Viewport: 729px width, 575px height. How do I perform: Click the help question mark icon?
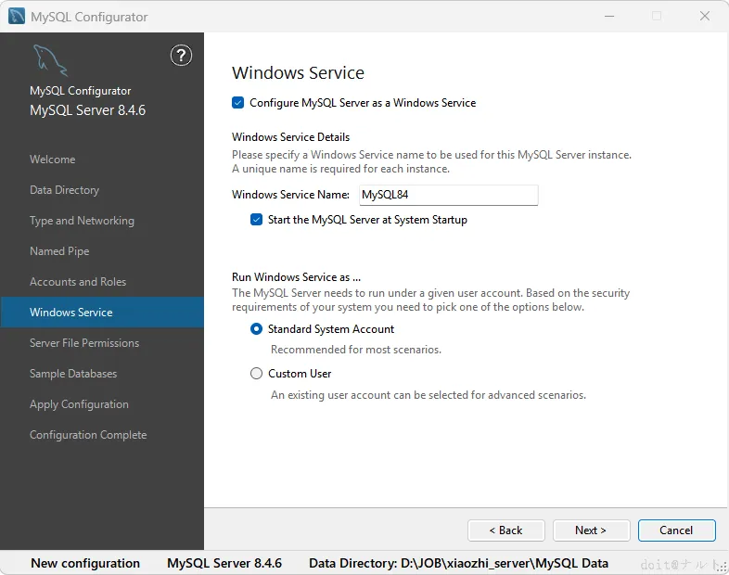(181, 56)
